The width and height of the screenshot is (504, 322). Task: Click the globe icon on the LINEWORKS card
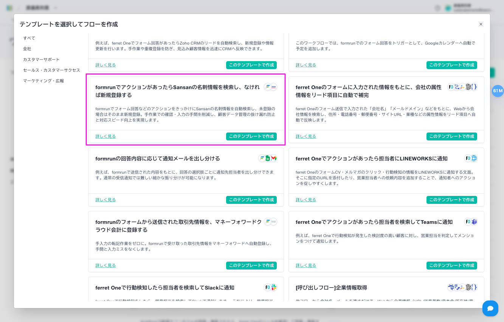pos(474,159)
